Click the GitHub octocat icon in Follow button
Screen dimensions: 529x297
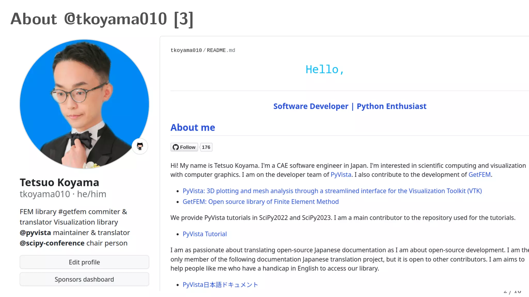(176, 147)
